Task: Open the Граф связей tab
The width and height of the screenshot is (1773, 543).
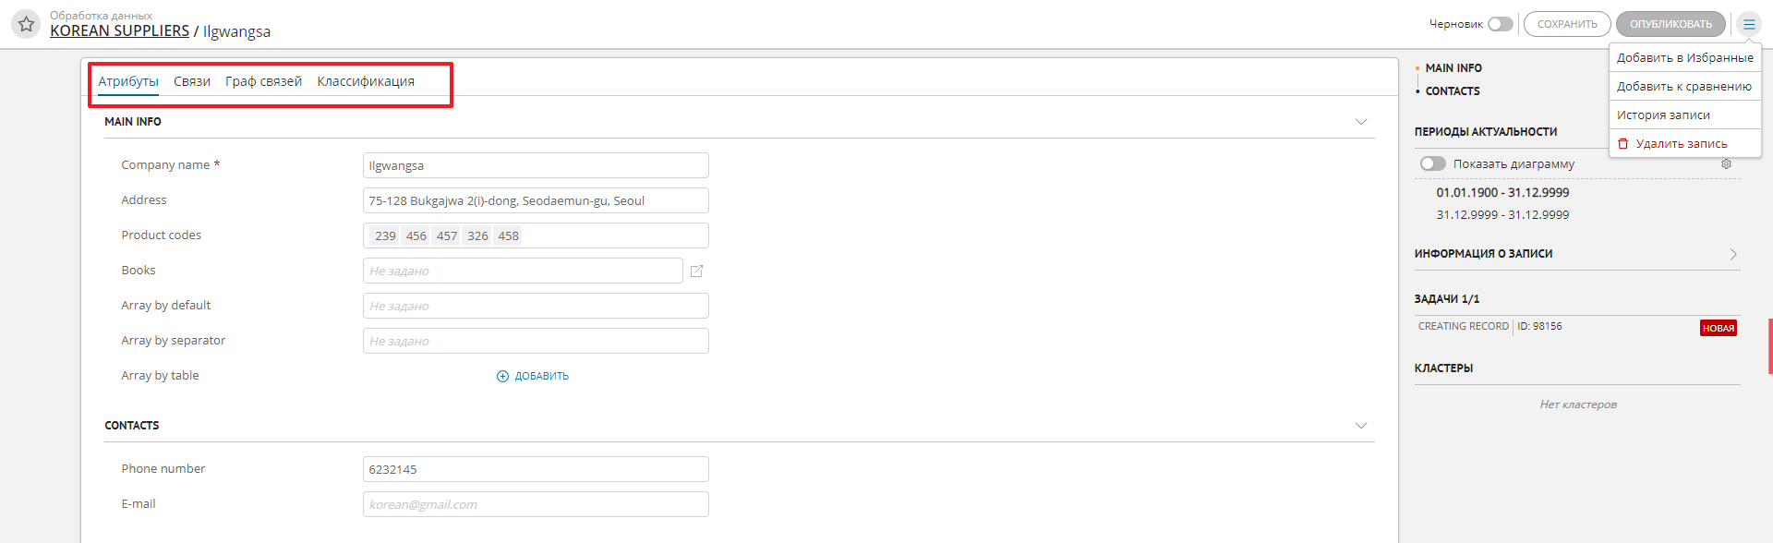Action: click(x=263, y=81)
